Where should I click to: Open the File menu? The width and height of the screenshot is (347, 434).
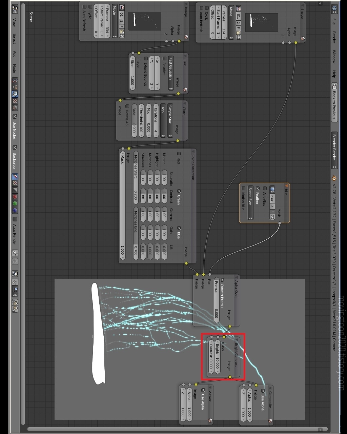point(334,21)
